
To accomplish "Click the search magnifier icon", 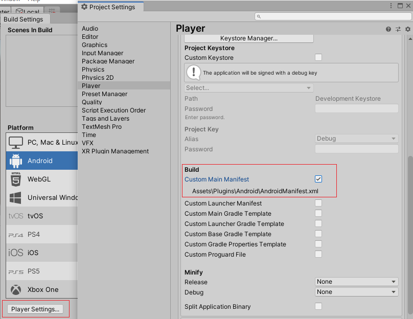I will pyautogui.click(x=259, y=16).
